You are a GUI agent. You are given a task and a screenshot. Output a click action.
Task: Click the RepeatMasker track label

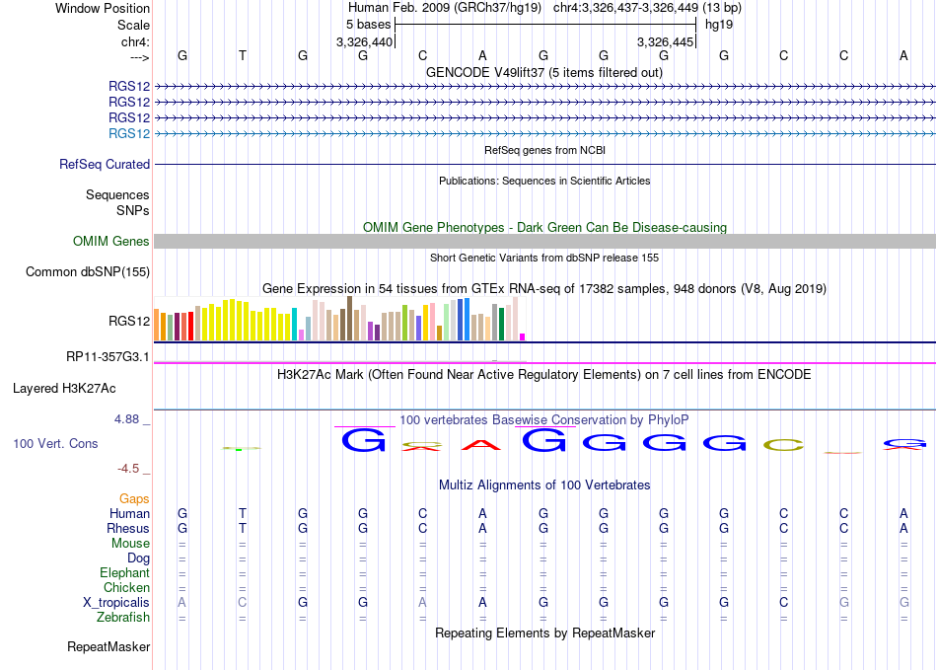[108, 646]
